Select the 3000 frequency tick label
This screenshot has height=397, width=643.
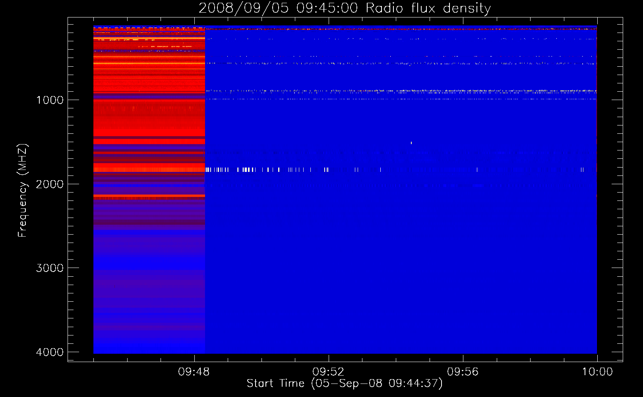coord(50,268)
